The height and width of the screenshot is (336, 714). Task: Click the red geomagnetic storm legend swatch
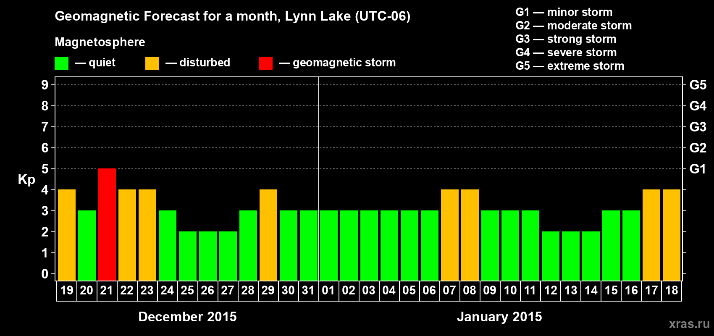pos(265,63)
